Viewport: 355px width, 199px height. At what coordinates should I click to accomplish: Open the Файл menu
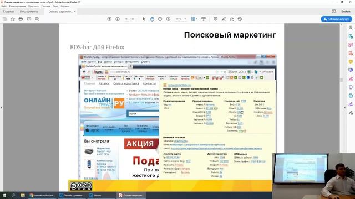(x=4, y=6)
